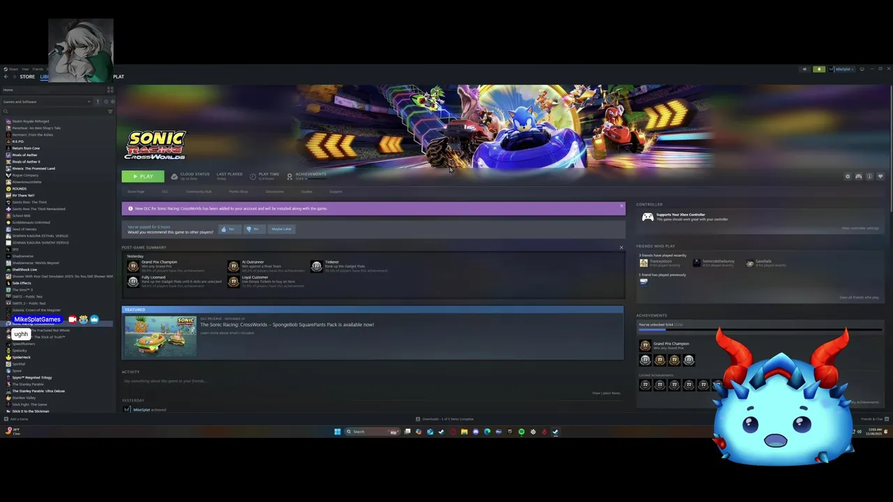Screen dimensions: 893x502
Task: Click the AI Outrunner achievement icon
Action: 233,266
